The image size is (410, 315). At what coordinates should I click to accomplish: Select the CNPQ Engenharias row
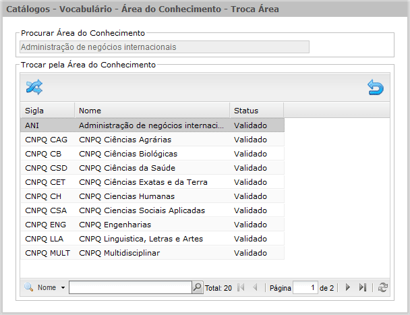[152, 225]
